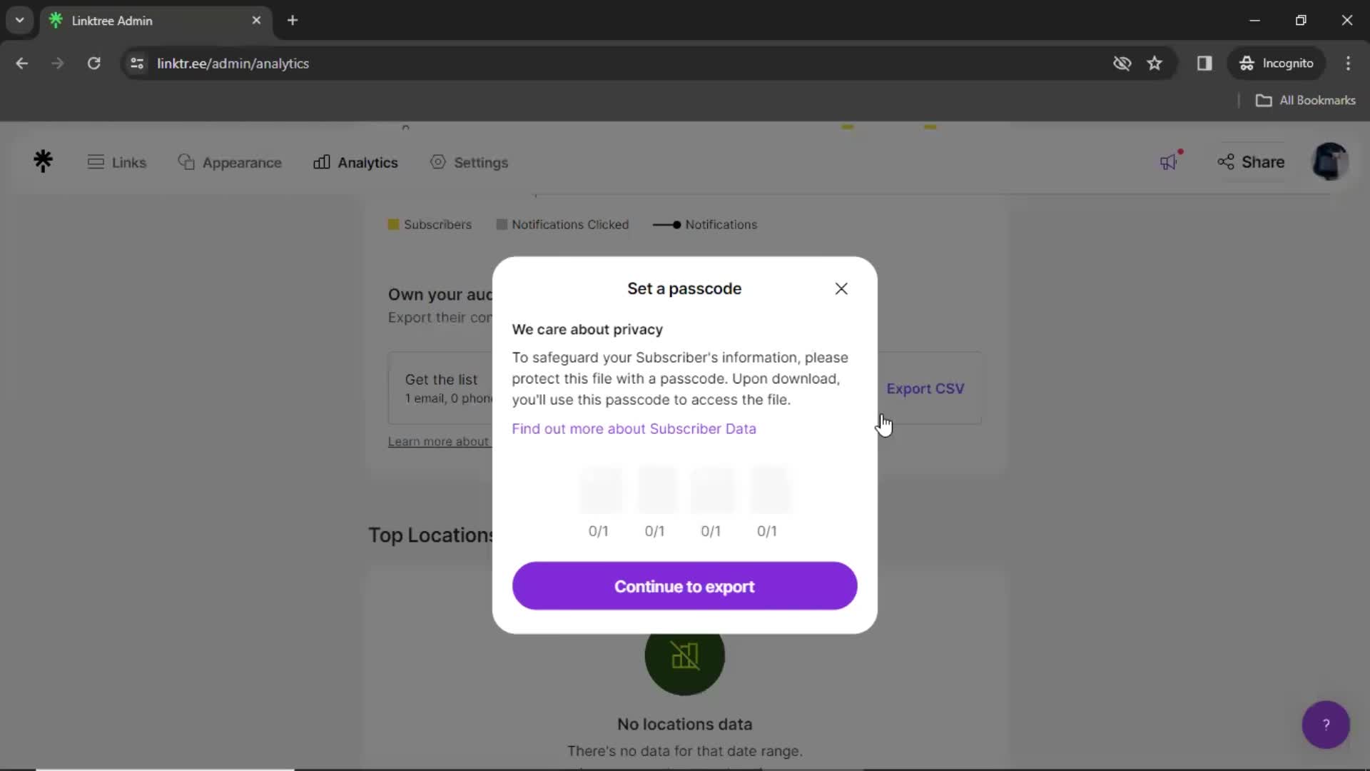Toggle the Notifications Clicked legend item

tap(562, 224)
